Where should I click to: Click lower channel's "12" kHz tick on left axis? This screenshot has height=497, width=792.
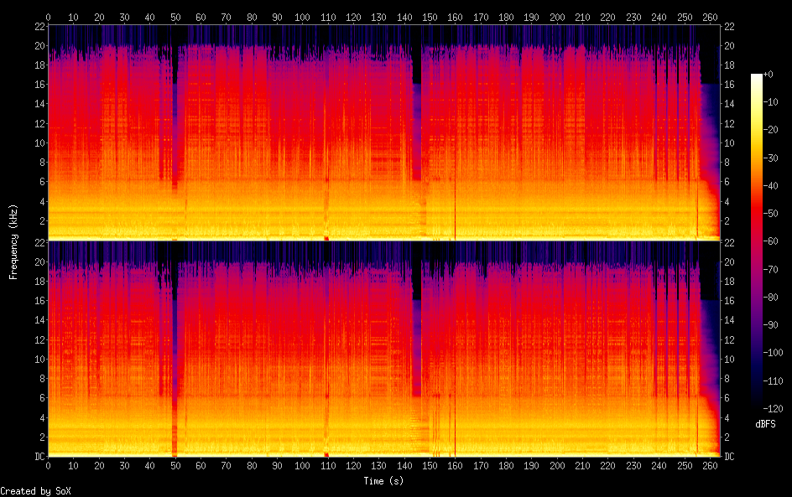(40, 339)
